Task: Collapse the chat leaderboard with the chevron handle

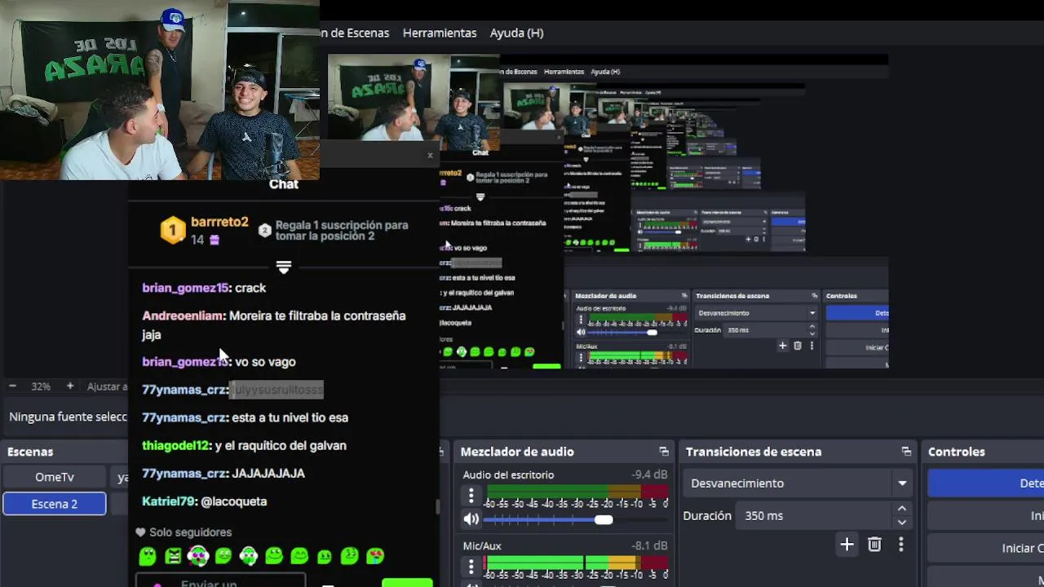Action: click(x=283, y=267)
